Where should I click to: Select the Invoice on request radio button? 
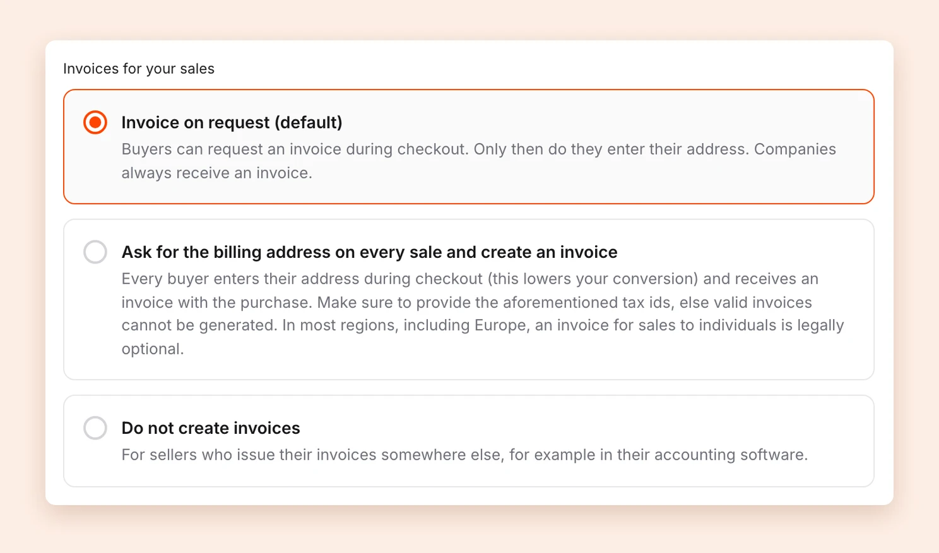pos(95,122)
